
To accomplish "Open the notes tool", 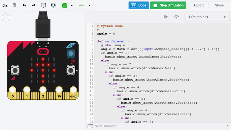I will (x=44, y=6).
